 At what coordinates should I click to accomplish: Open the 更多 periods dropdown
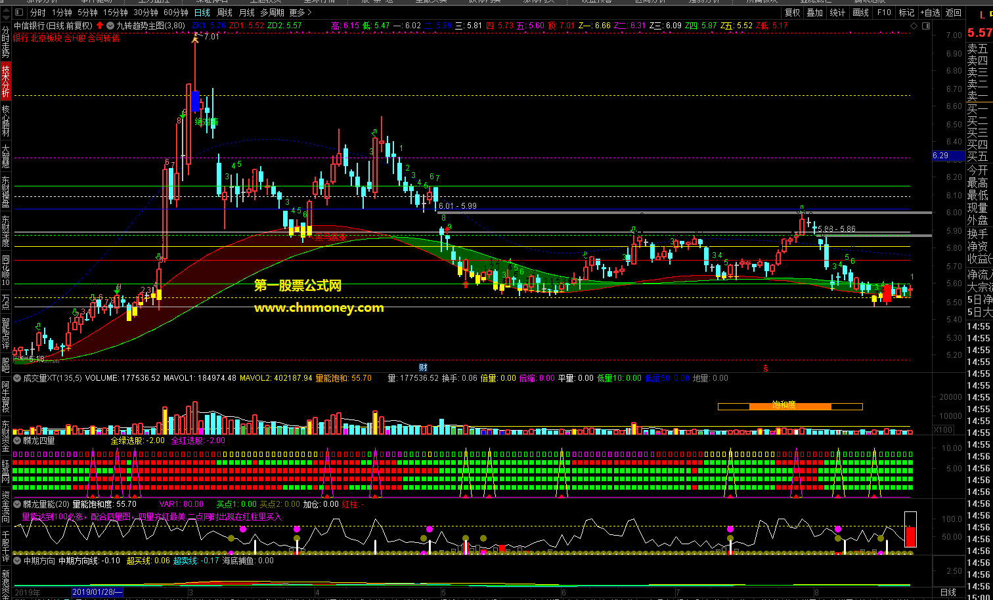[300, 12]
